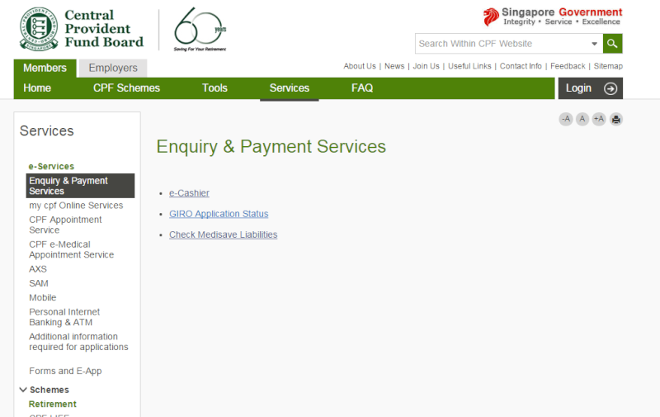Increase font size with +A icon

(599, 119)
